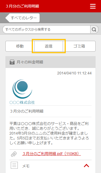The width and height of the screenshot is (101, 173).
Task: Select the letter subject ３月分のご利用明細
Action: pyautogui.click(x=27, y=111)
